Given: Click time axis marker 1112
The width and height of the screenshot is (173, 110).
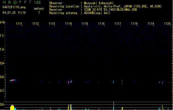Looking at the screenshot, I should pyautogui.click(x=35, y=23).
